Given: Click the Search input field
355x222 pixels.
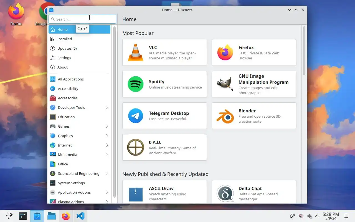Looking at the screenshot, I should [x=82, y=19].
